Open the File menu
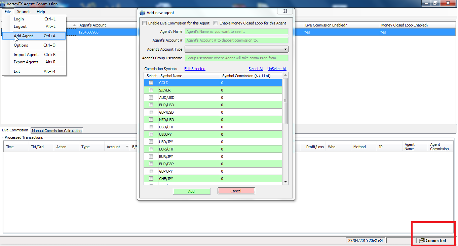Viewport: 458px width, 246px height. pos(8,12)
